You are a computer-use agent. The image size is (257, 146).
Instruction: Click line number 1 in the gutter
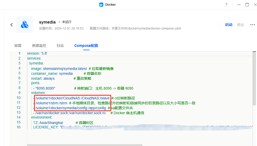coord(19,53)
